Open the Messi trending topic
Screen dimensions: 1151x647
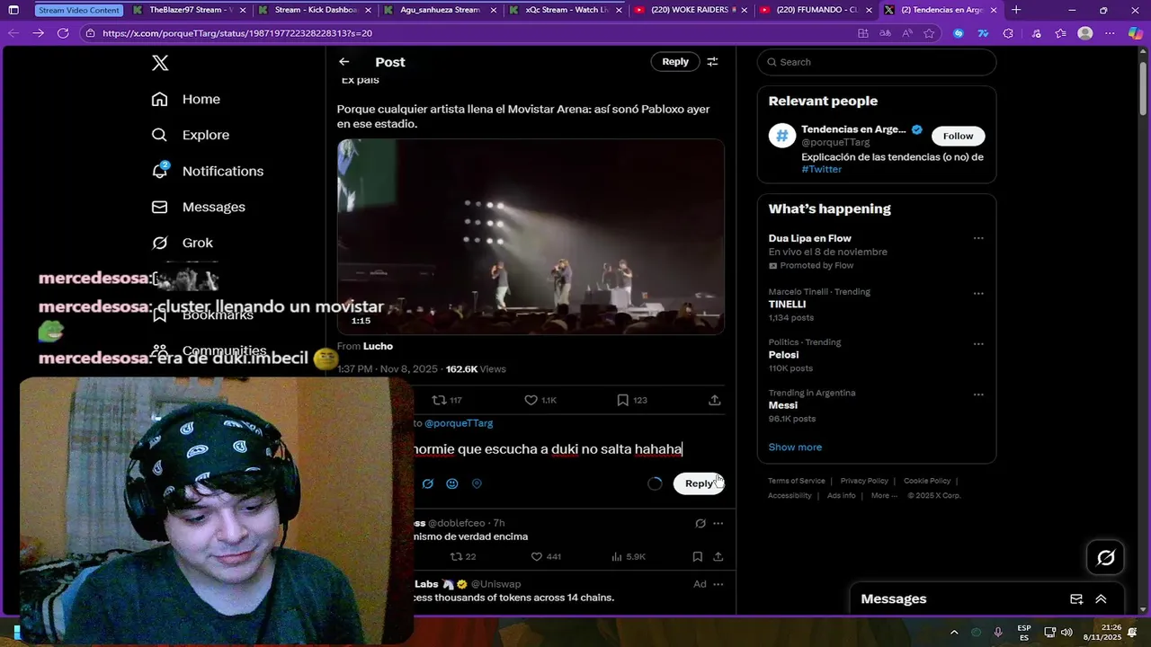pos(782,405)
